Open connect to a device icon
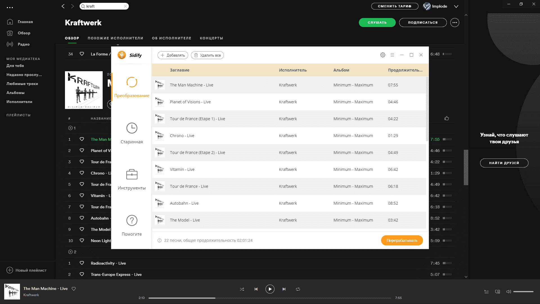This screenshot has width=540, height=304. coord(498,292)
